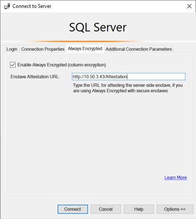Click the Connect to Server window icon

point(7,6)
